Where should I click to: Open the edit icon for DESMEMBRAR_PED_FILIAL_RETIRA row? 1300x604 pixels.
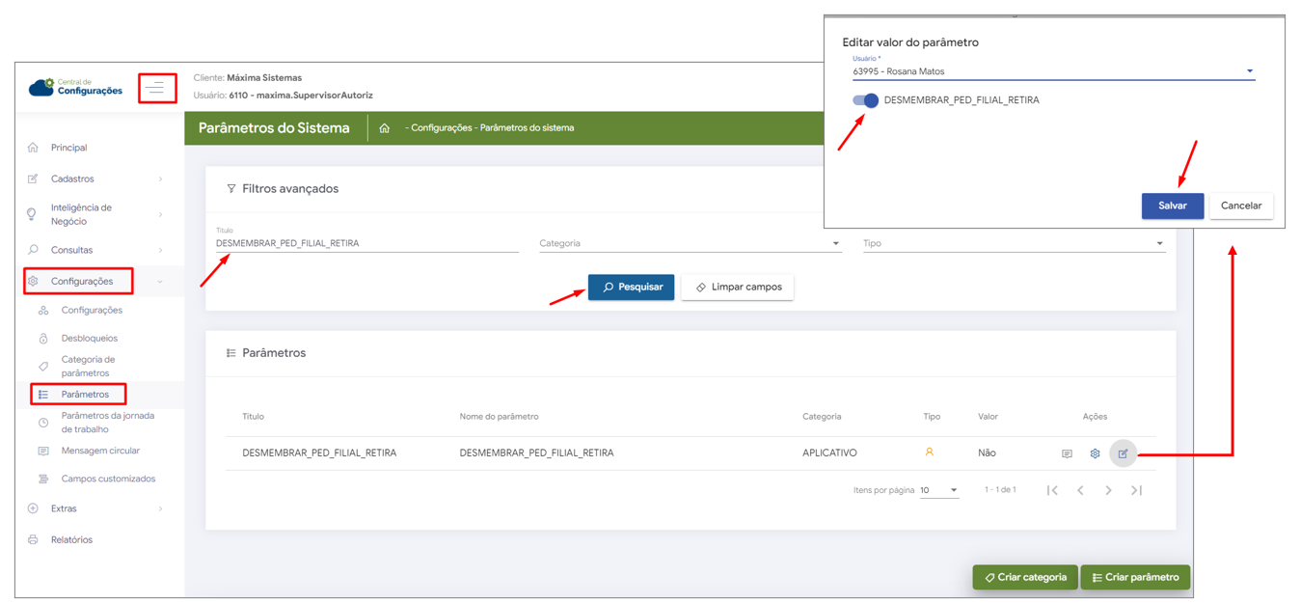point(1123,453)
